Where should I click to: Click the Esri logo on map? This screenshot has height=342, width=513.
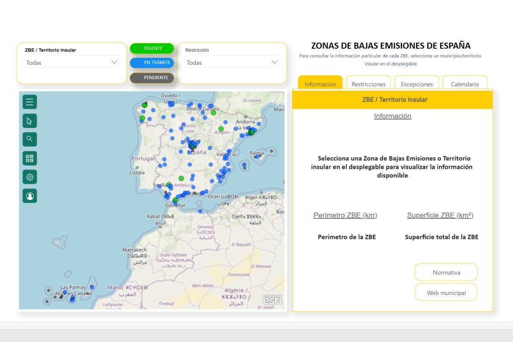click(272, 300)
